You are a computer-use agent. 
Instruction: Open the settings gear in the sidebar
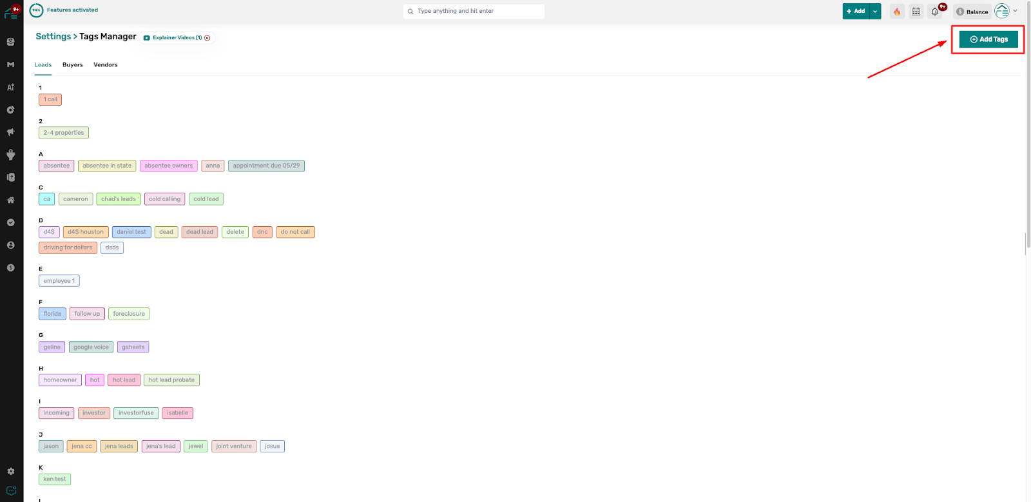[x=10, y=472]
